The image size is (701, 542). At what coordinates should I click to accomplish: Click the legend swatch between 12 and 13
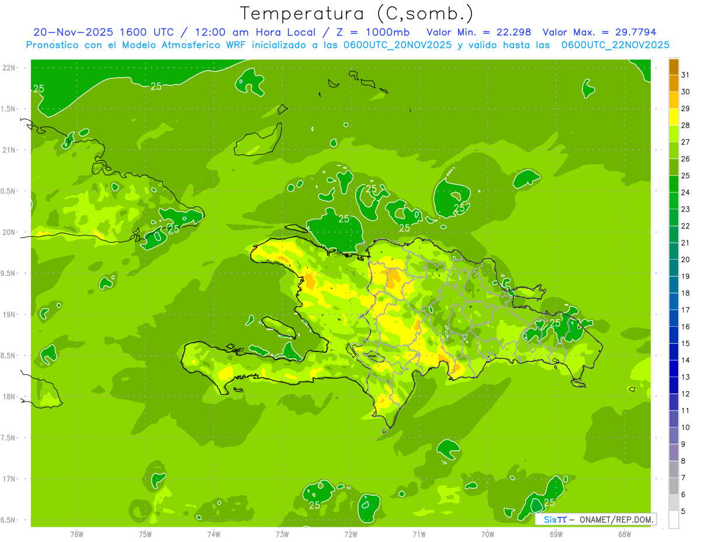pyautogui.click(x=674, y=385)
